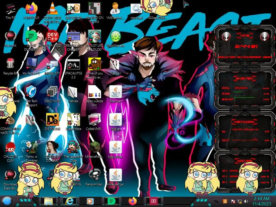Image resolution: width=276 pixels, height=207 pixels.
Task: Launch Internet Explorer from taskbar
Action: [69, 201]
